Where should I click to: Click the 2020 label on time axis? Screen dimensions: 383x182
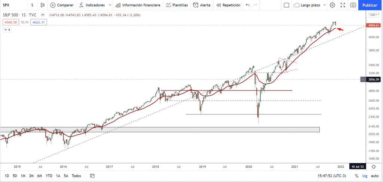tap(248, 167)
